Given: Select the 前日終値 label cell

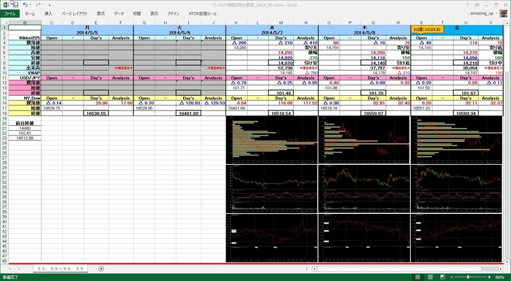Looking at the screenshot, I should click(25, 123).
